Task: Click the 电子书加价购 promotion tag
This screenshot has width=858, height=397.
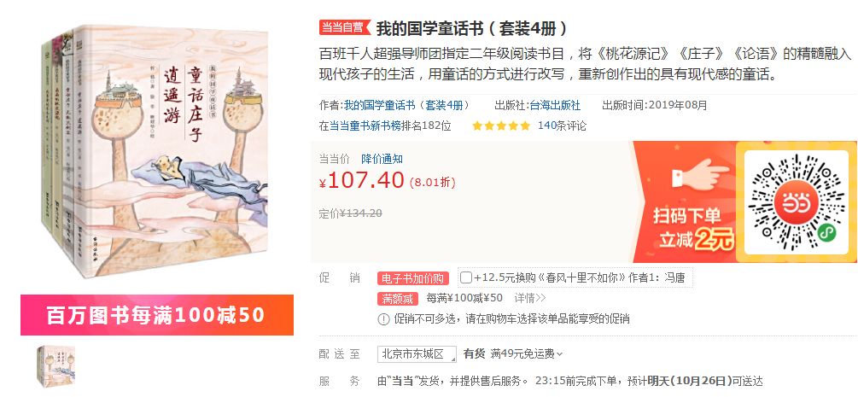Action: tap(413, 278)
